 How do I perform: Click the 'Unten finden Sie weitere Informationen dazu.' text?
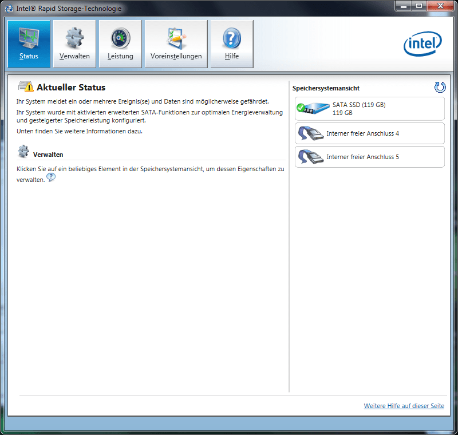tap(80, 131)
